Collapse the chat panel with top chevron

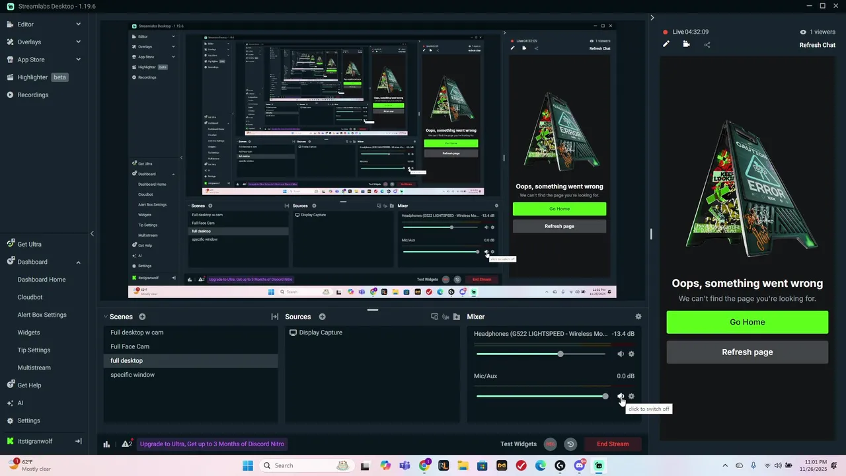(652, 18)
